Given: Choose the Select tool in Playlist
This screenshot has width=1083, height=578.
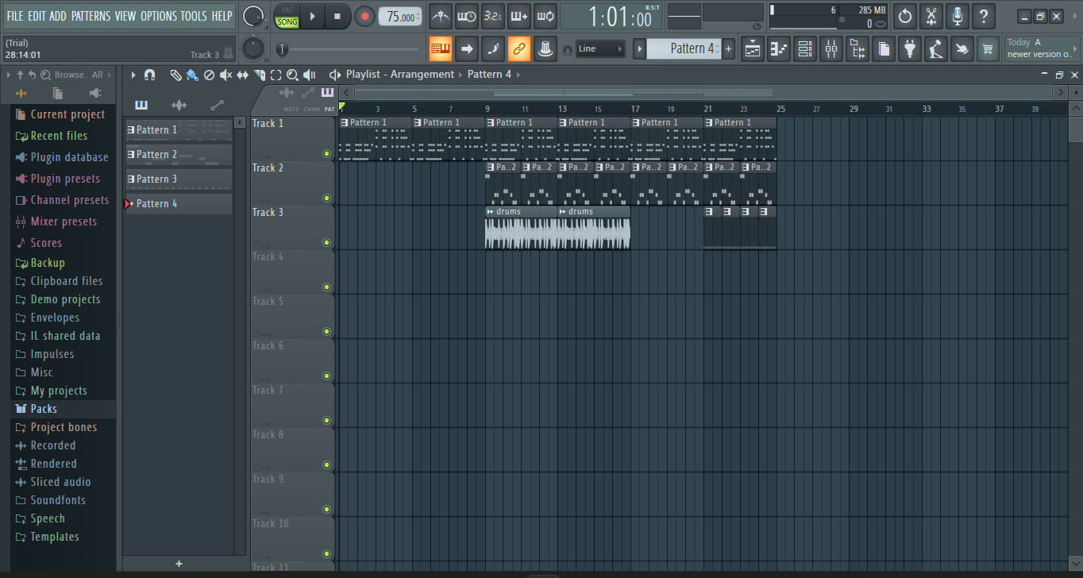Looking at the screenshot, I should pos(276,75).
